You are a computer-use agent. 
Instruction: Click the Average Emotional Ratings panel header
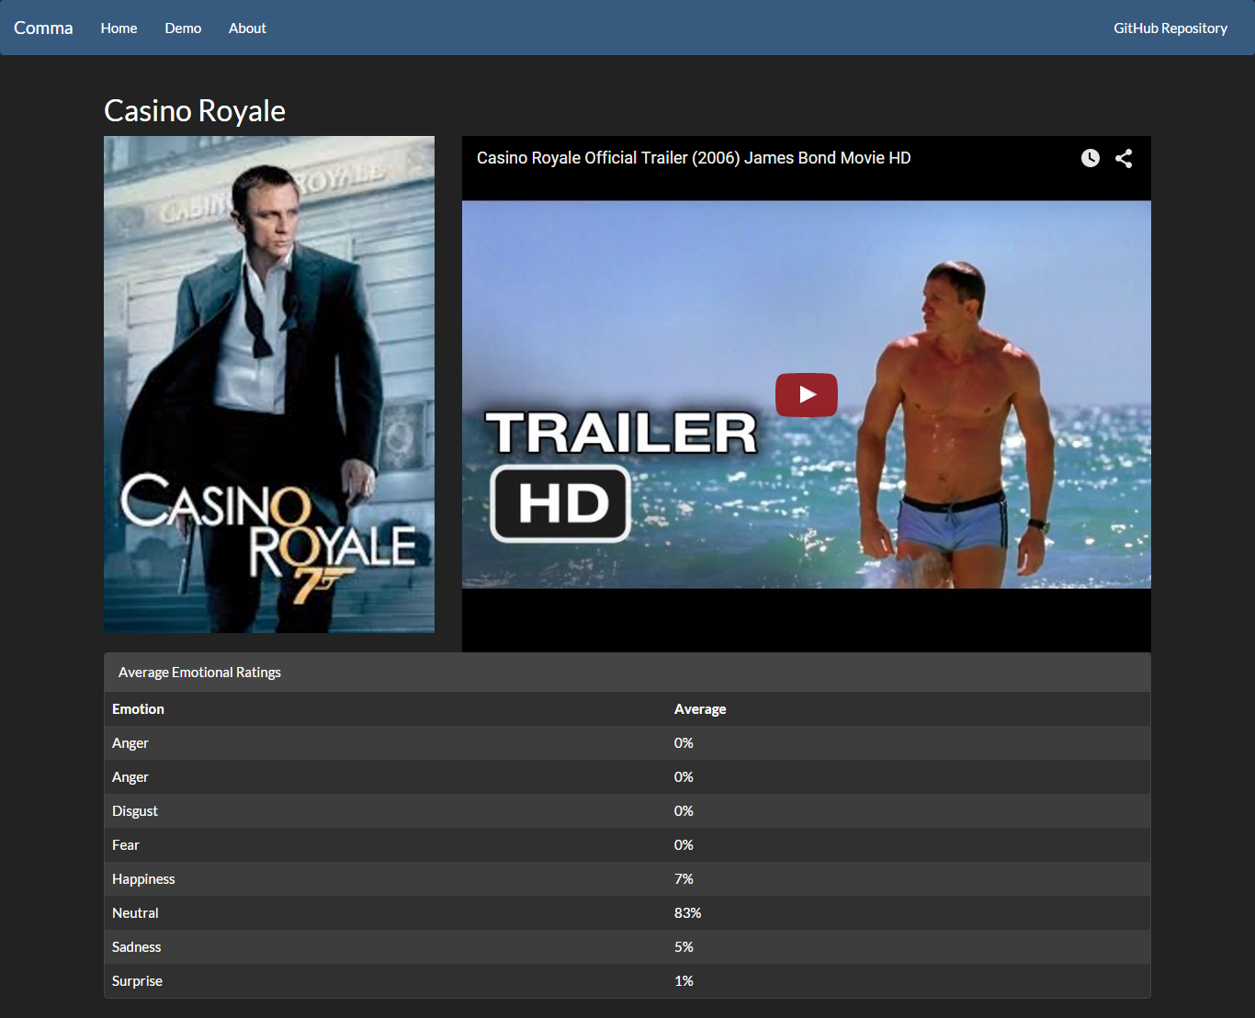(x=627, y=673)
